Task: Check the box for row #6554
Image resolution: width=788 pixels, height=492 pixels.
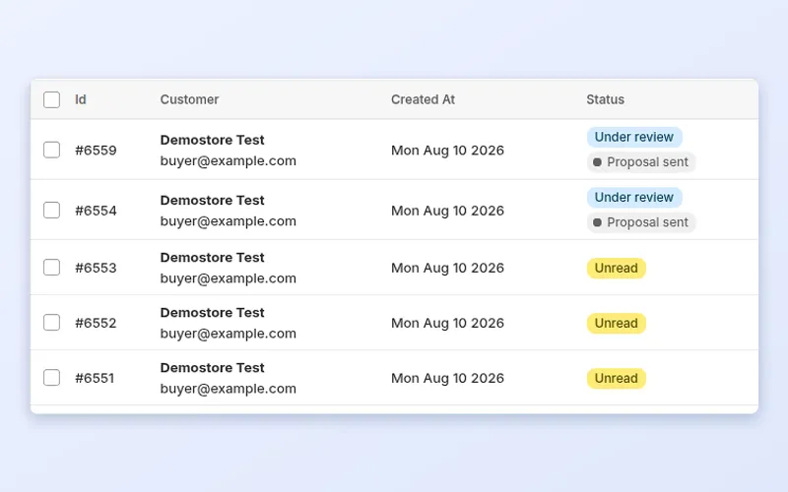Action: [x=52, y=210]
